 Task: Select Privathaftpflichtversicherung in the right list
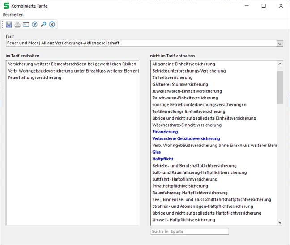point(180,186)
